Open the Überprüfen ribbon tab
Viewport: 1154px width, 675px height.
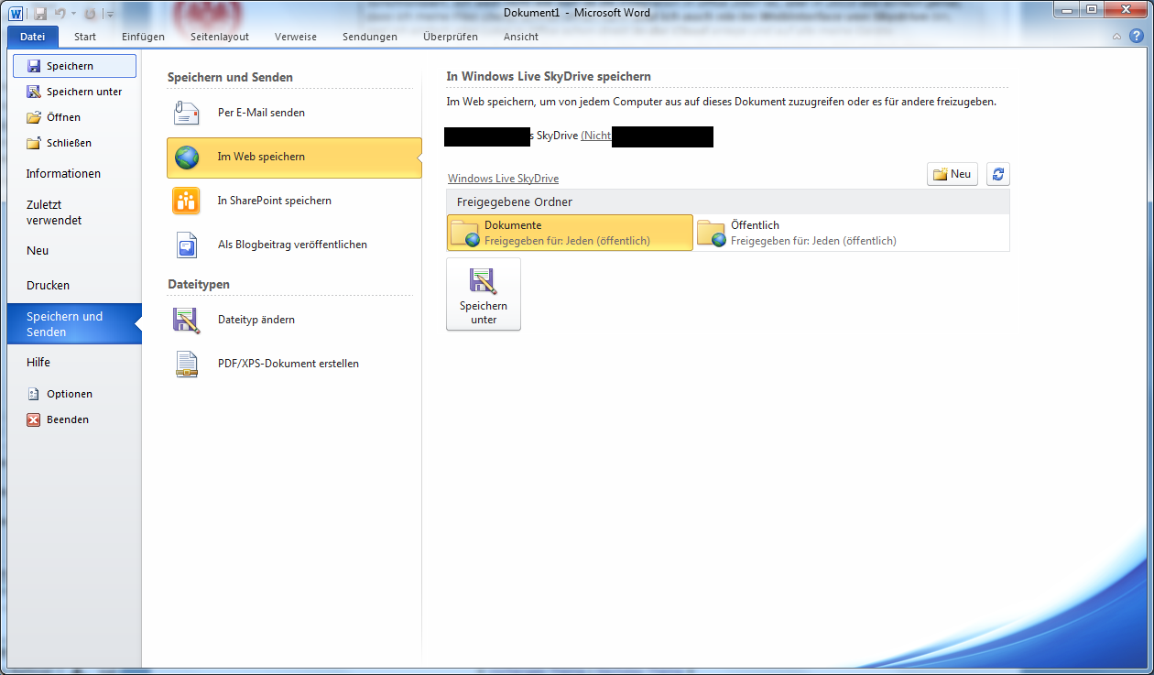451,37
